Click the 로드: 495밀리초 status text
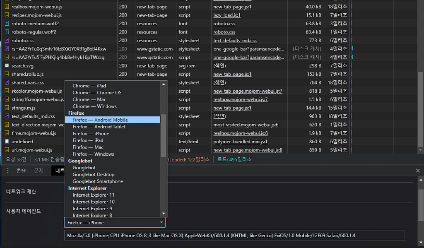 [234, 159]
